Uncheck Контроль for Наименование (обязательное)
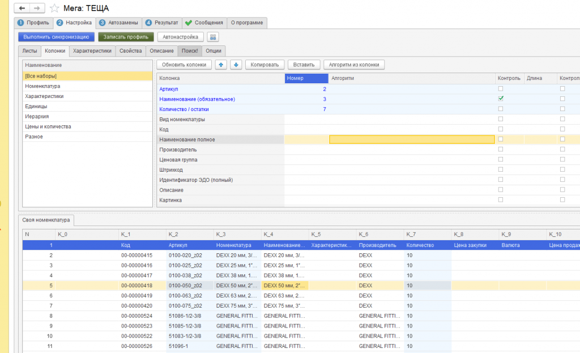This screenshot has height=353, width=580. [501, 99]
